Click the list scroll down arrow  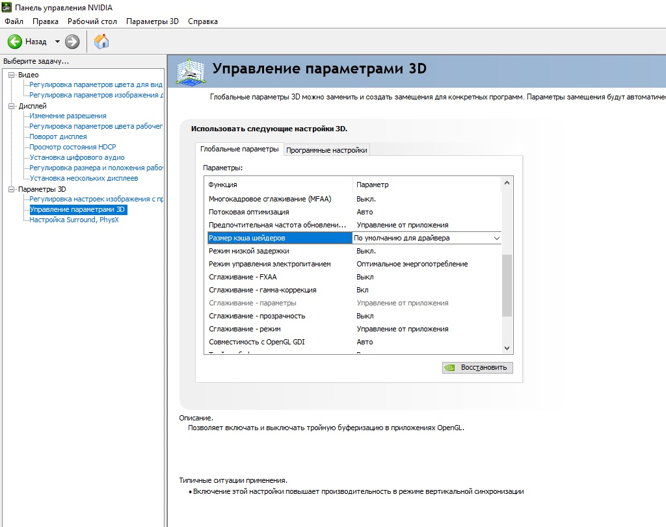click(507, 348)
